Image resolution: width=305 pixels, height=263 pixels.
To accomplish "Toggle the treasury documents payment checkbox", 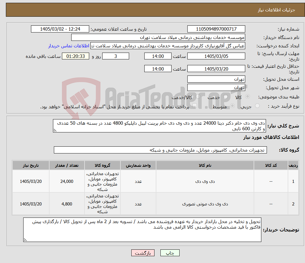I will (x=194, y=106).
